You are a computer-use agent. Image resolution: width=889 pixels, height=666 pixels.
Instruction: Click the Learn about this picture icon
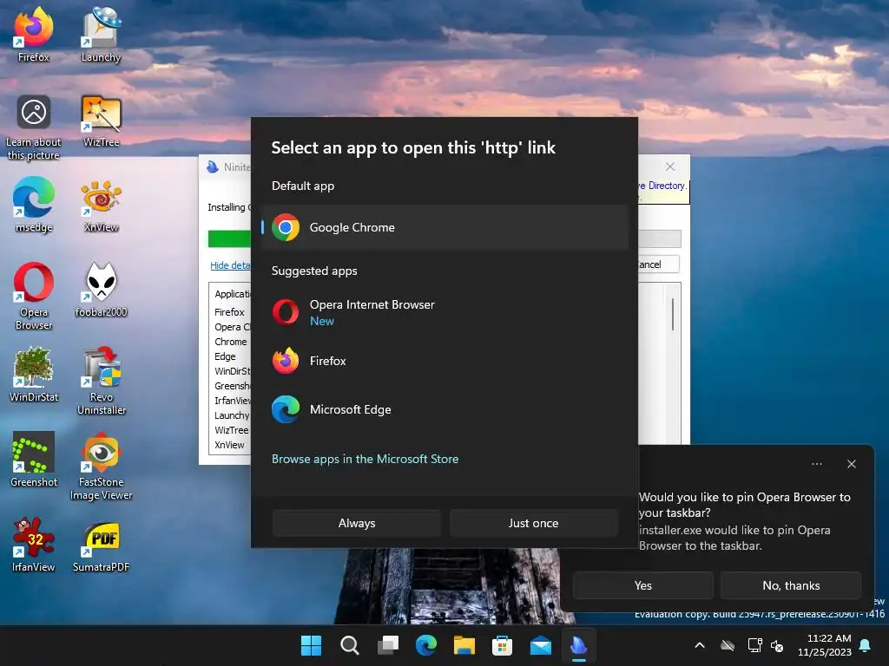[x=34, y=127]
